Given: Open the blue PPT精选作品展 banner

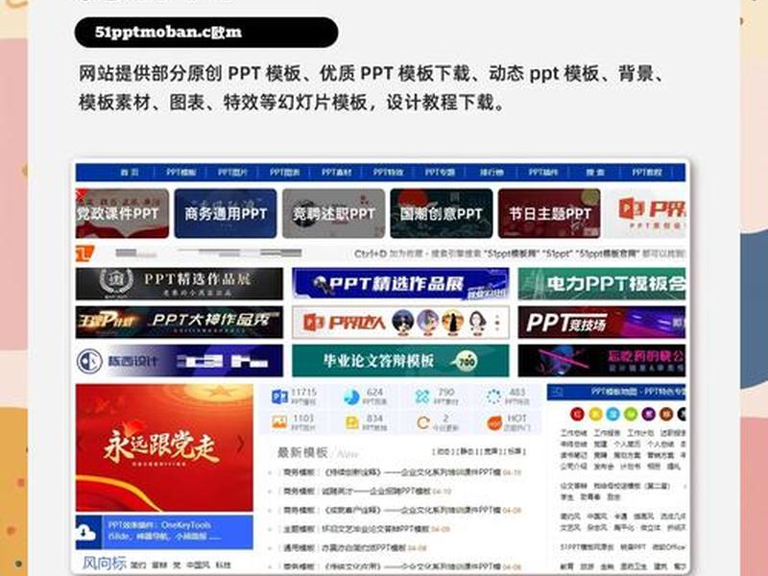Looking at the screenshot, I should point(400,284).
